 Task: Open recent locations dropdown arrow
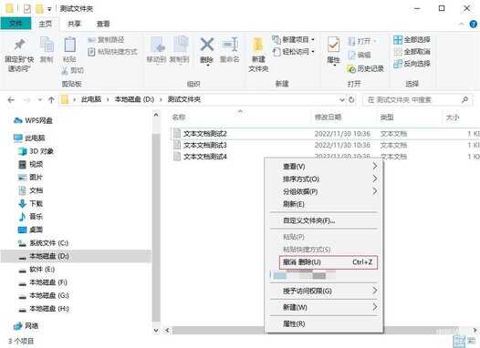[x=39, y=99]
